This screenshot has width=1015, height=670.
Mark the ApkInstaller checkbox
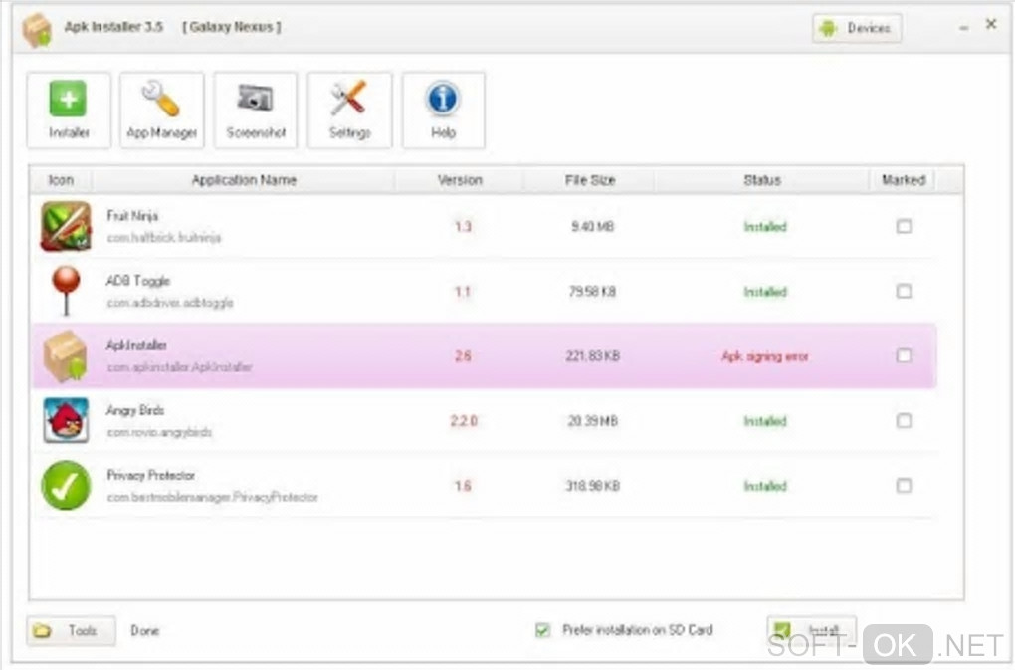pyautogui.click(x=904, y=355)
